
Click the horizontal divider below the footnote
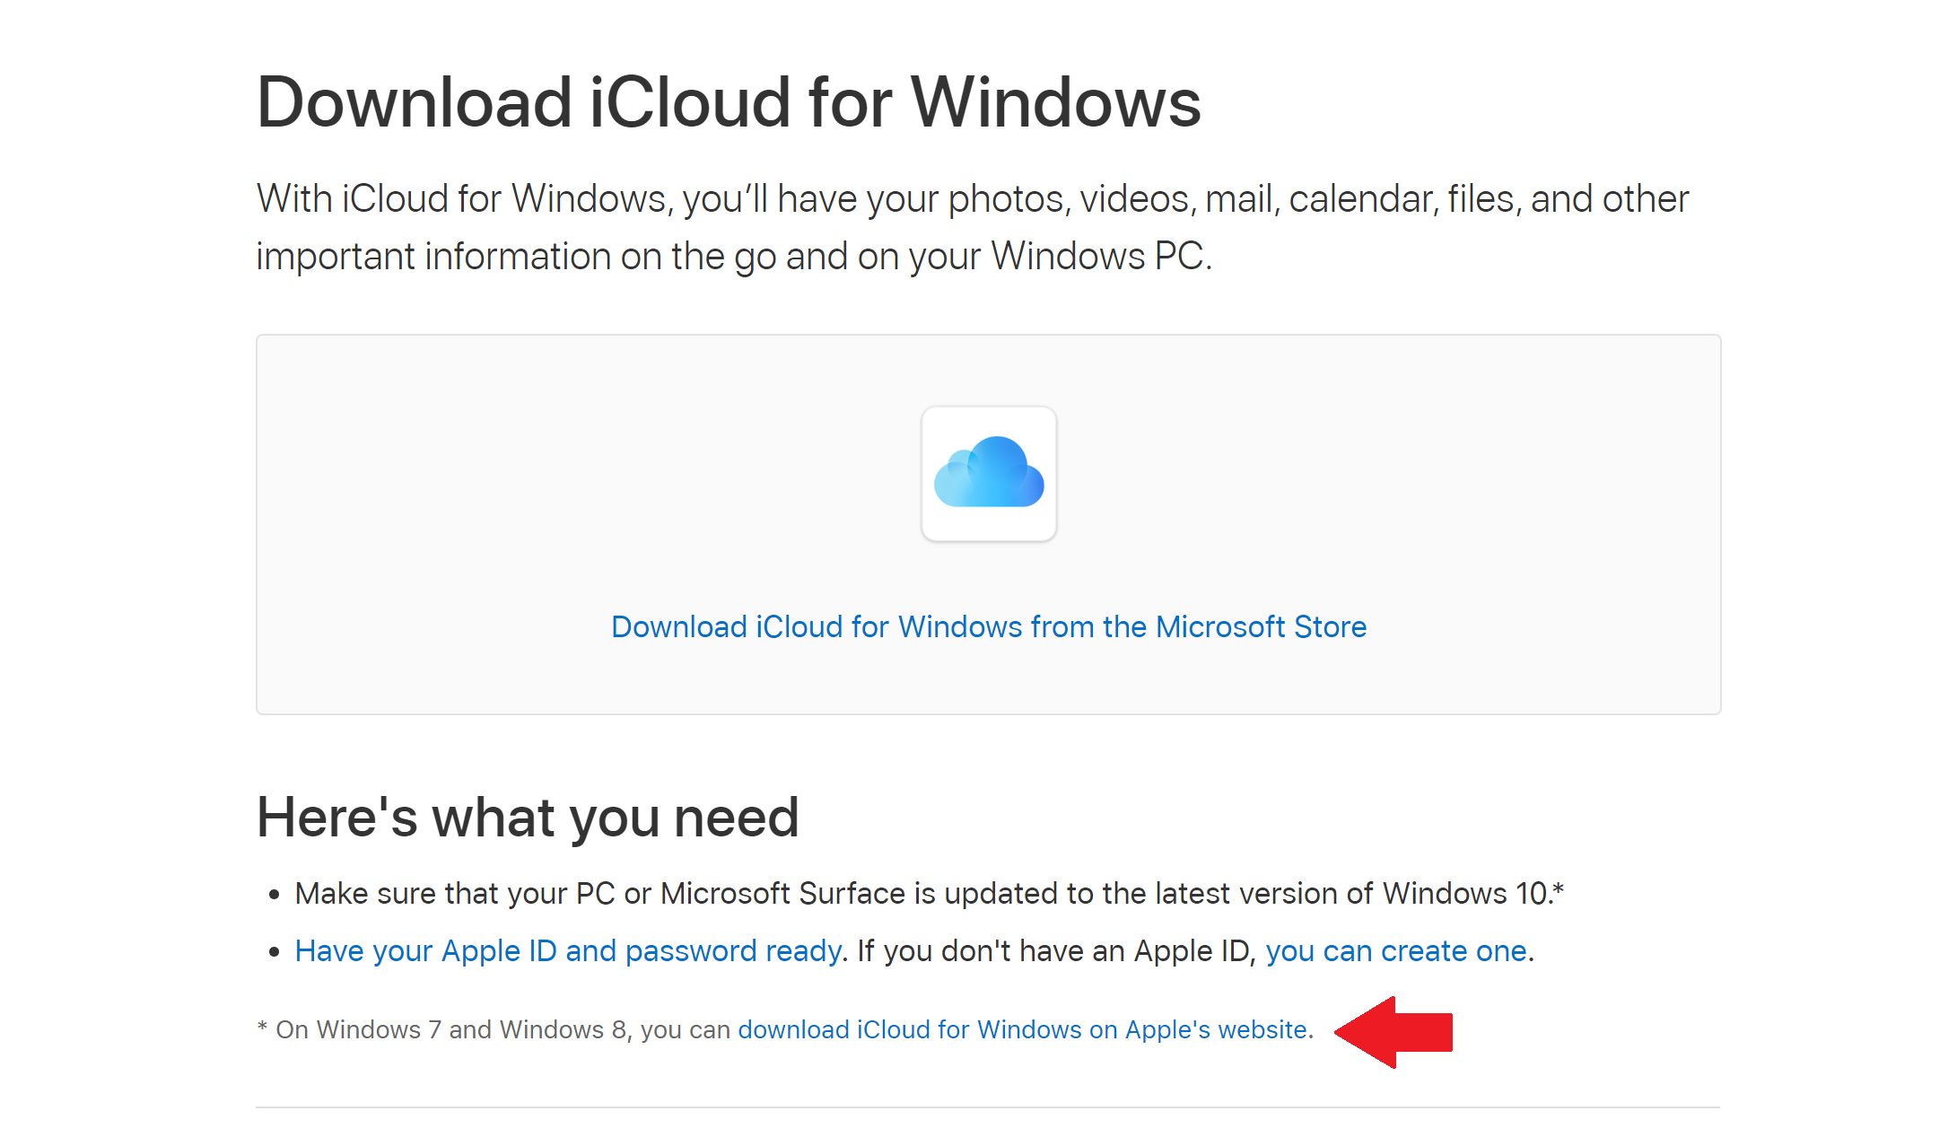click(x=987, y=1107)
